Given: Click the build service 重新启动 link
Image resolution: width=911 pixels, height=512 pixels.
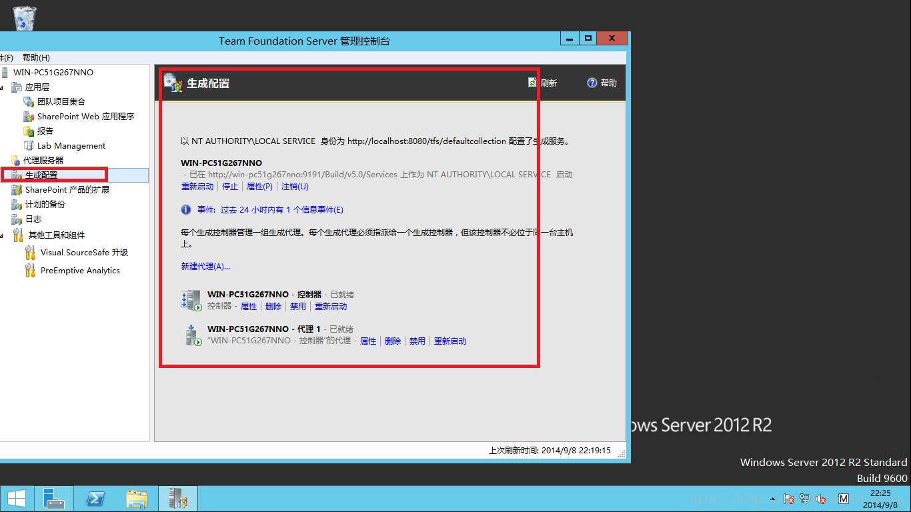Looking at the screenshot, I should click(x=197, y=187).
